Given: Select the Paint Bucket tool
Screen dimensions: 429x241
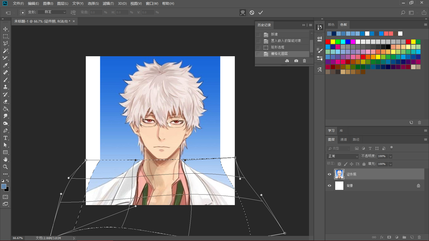Looking at the screenshot, I should pos(6,109).
